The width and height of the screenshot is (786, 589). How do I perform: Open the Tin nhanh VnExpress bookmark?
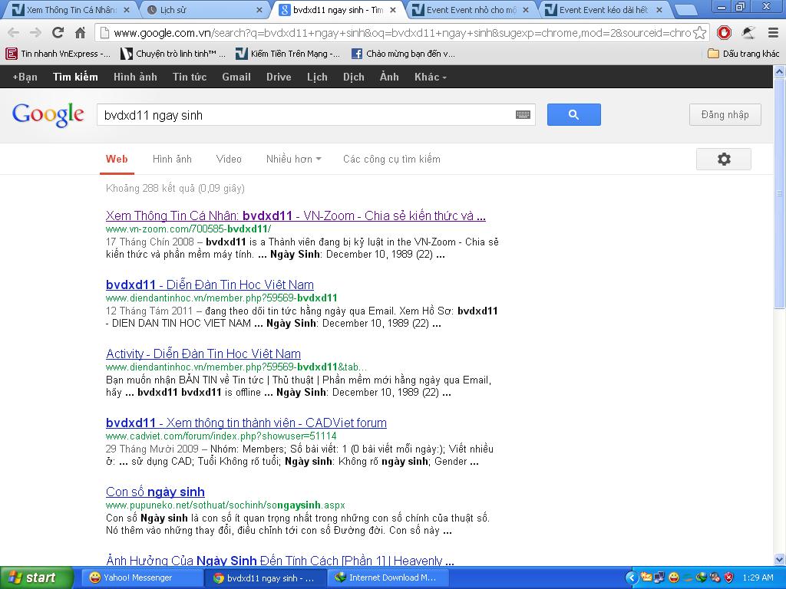[58, 54]
